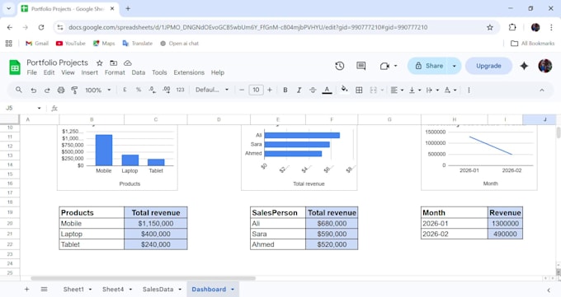This screenshot has height=297, width=561.
Task: Open the View menu
Action: 68,72
